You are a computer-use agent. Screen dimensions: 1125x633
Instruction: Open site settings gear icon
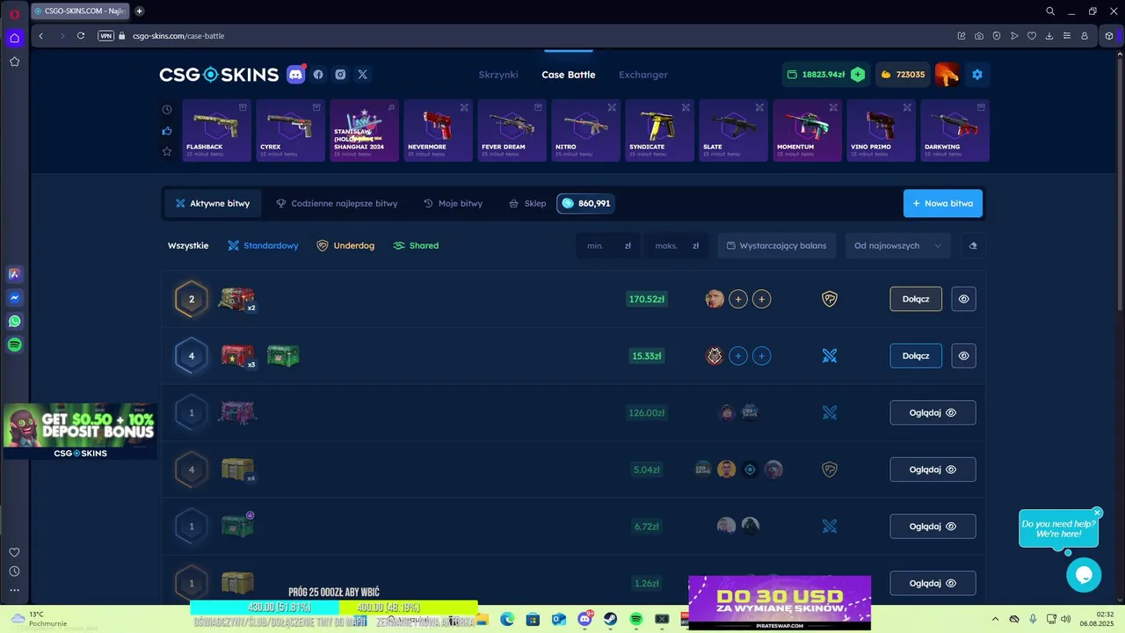click(x=976, y=75)
